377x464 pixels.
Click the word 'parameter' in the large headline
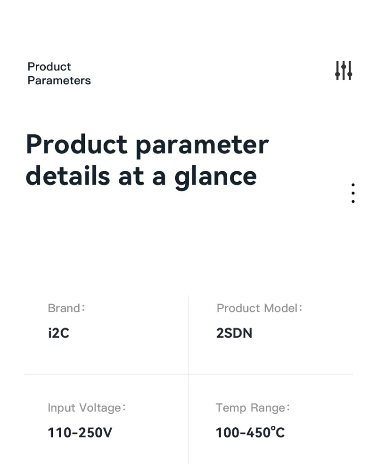(x=203, y=145)
